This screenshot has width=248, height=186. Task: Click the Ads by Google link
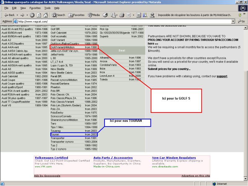(x=47, y=175)
